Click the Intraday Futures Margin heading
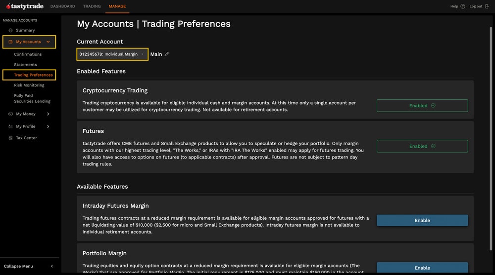 [115, 206]
